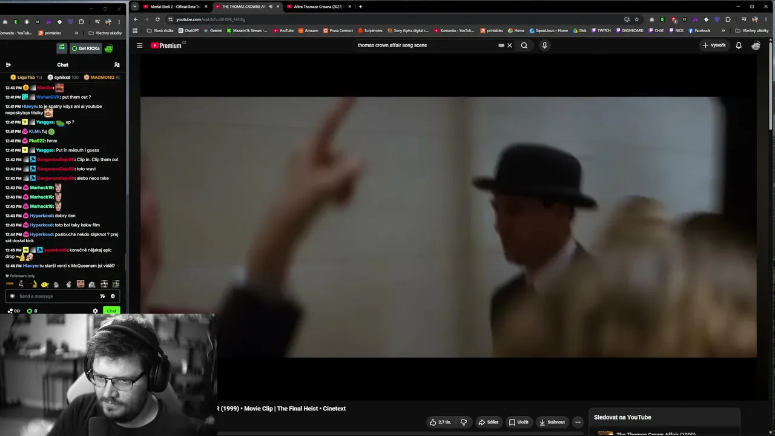Bookmark this page with the star
Screen dimensions: 775x436
point(636,19)
